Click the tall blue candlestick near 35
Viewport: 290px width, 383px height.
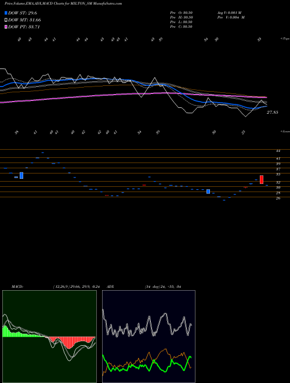(21, 175)
